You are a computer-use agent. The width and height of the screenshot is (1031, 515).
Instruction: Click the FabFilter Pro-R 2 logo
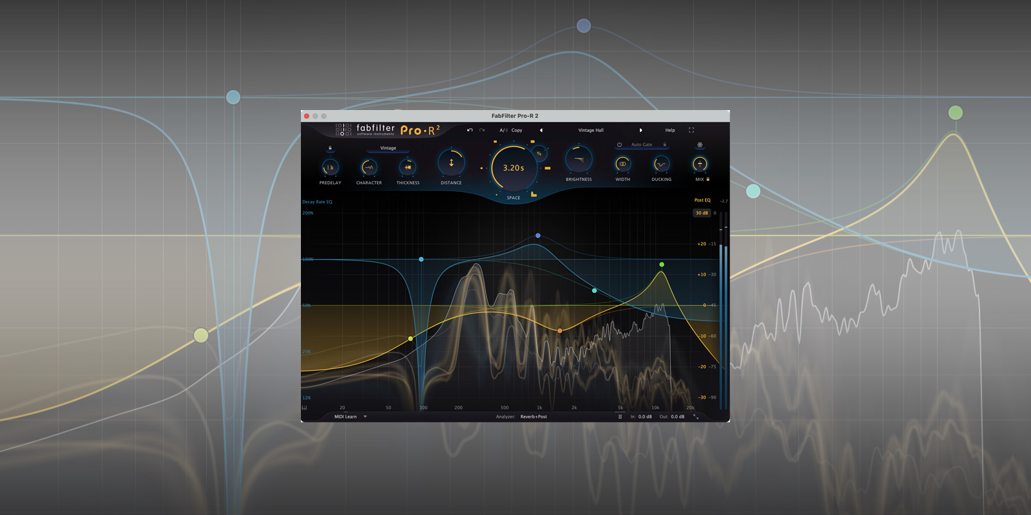tap(388, 130)
